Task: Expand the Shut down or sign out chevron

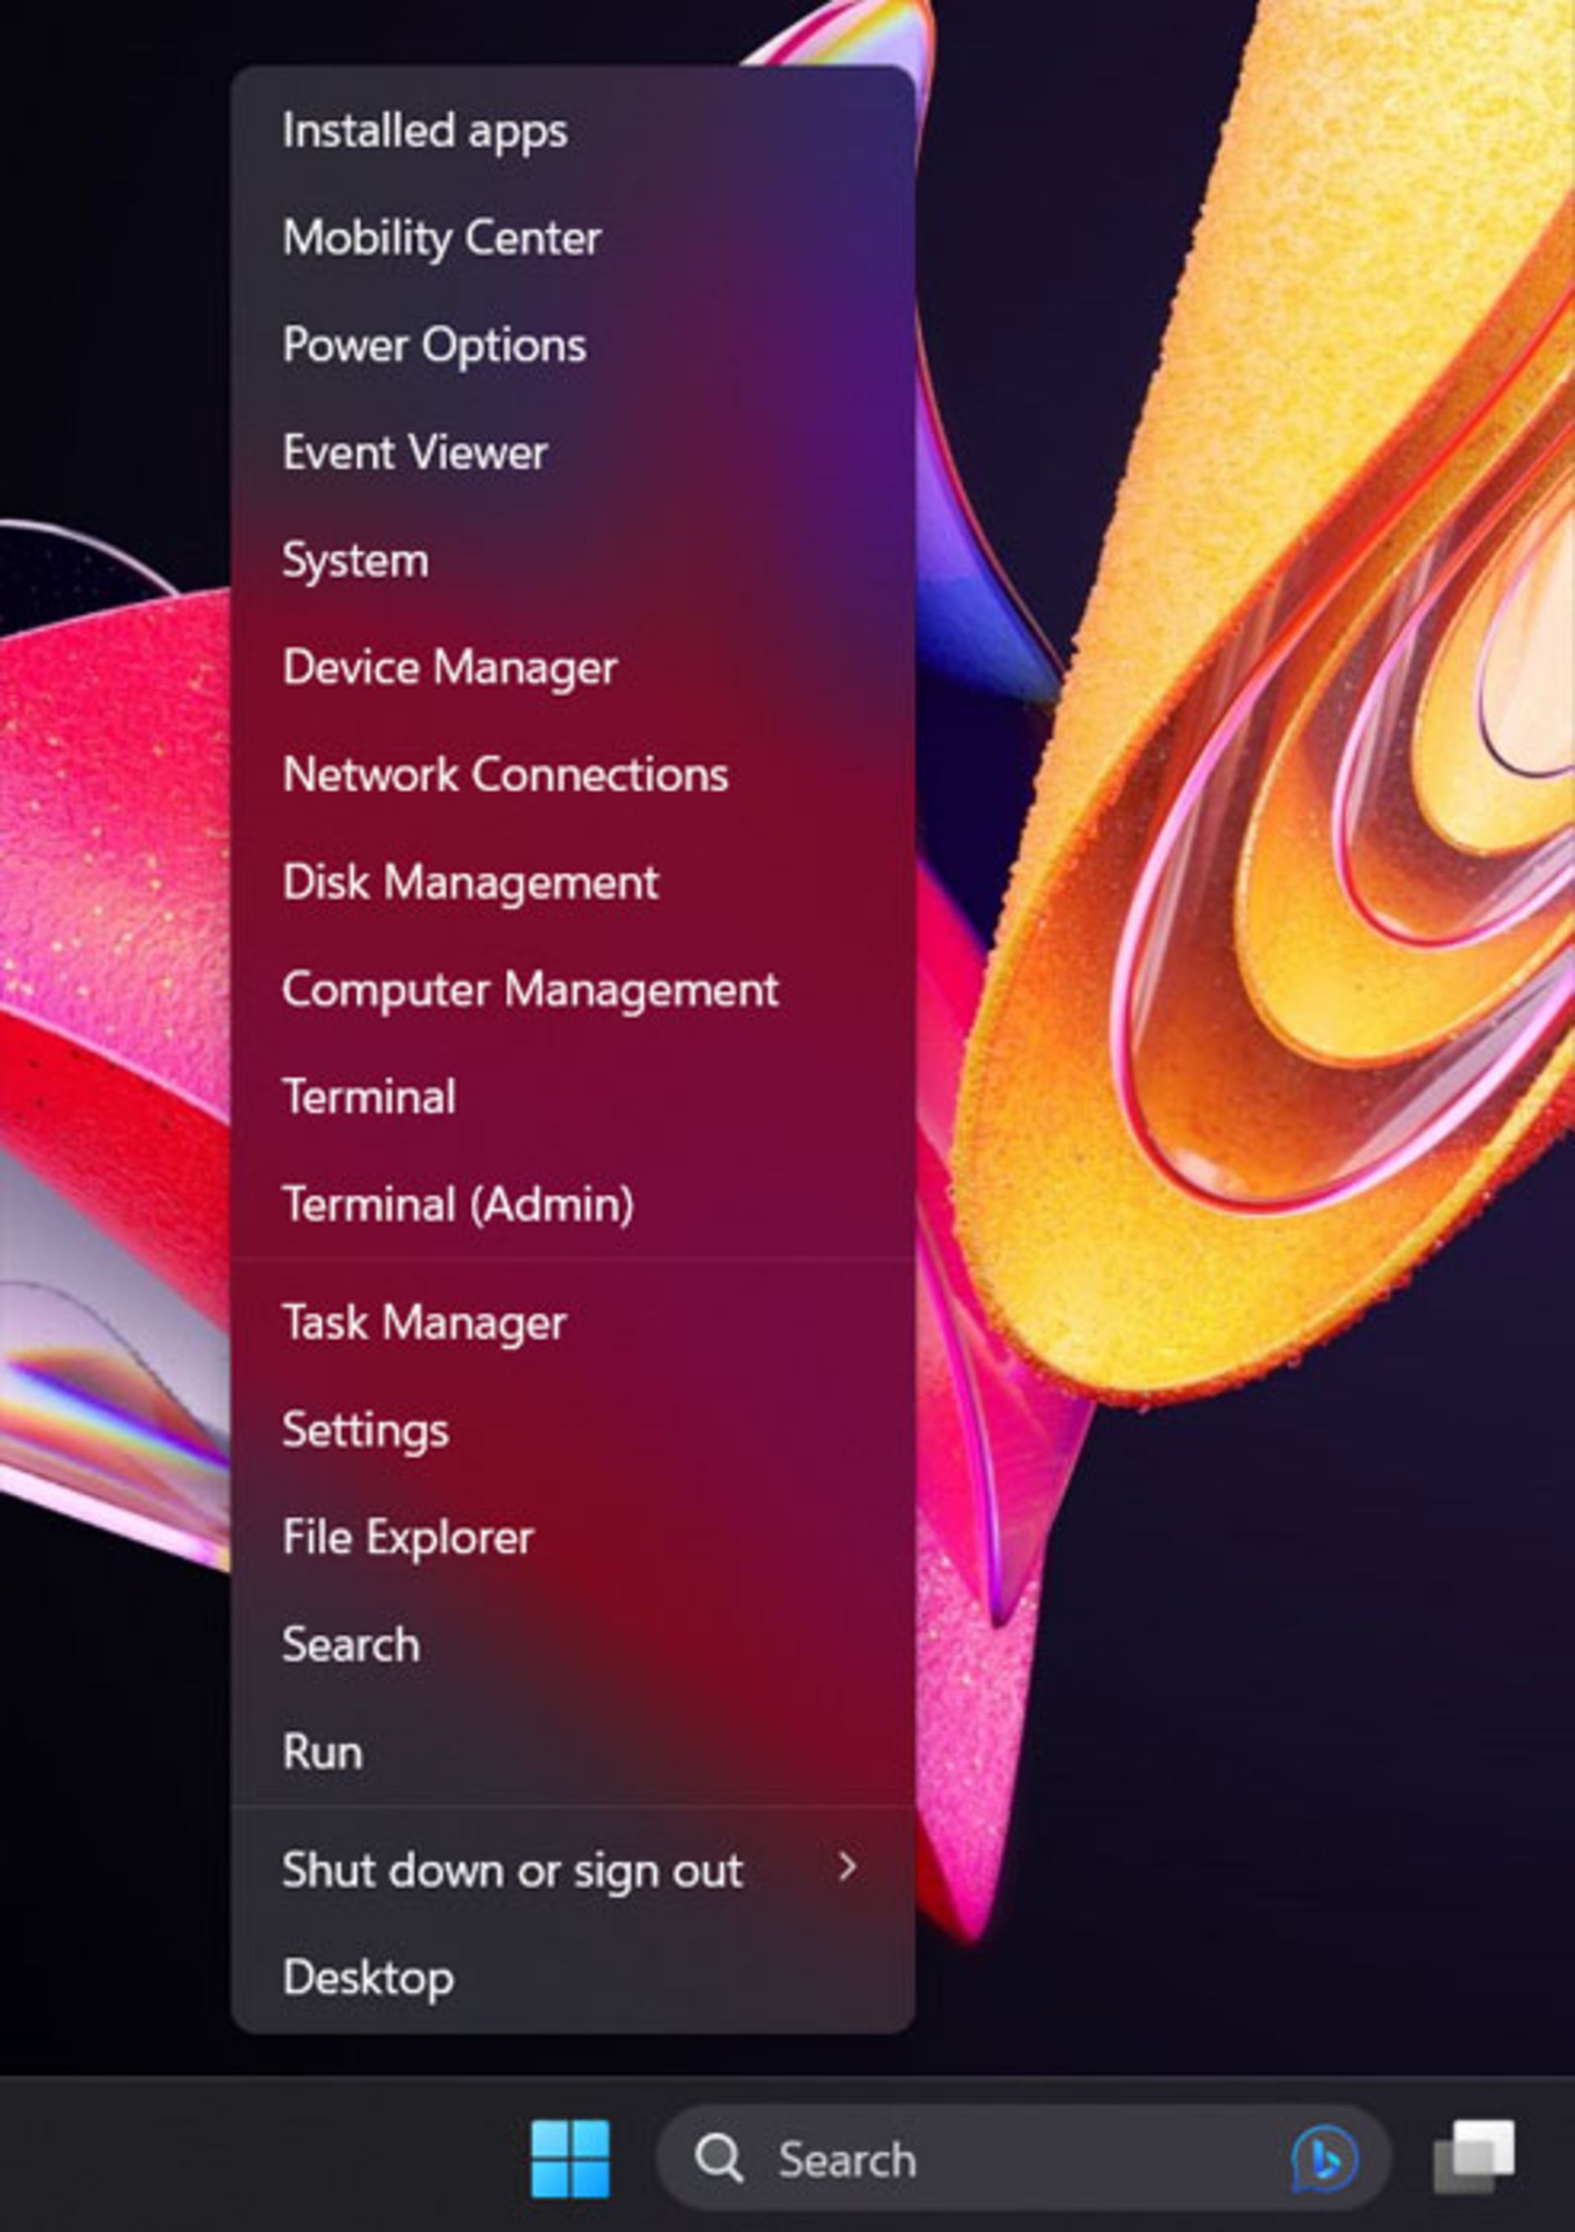Action: pyautogui.click(x=847, y=1865)
